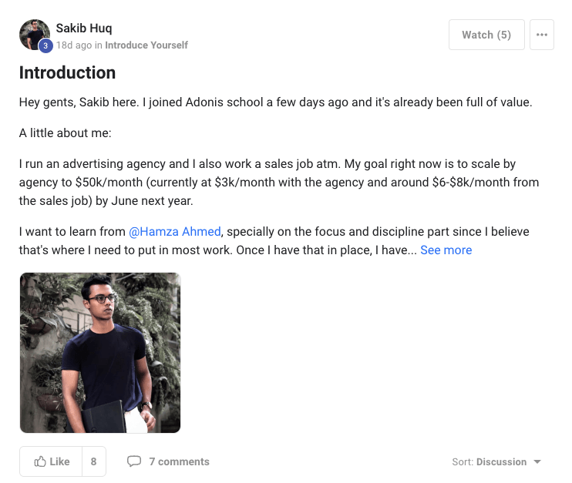Screen dimensions: 572x483
Task: Open Sakib Huq's author name link
Action: [x=84, y=29]
